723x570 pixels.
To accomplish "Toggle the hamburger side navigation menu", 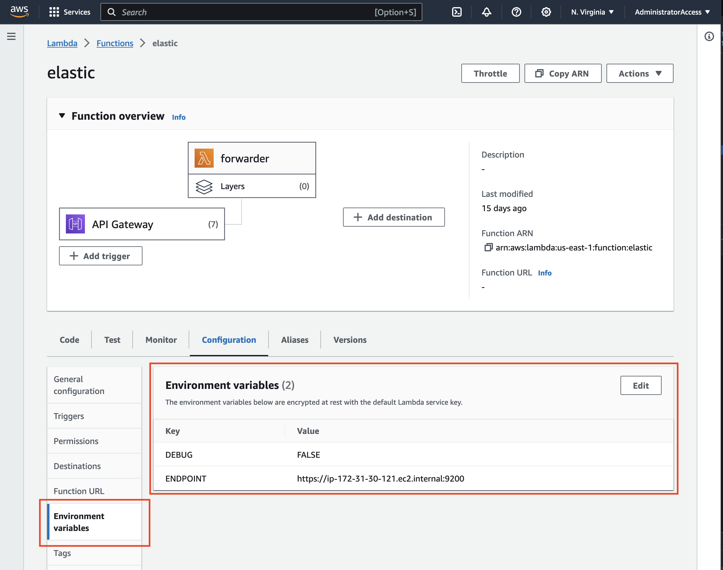I will 11,36.
